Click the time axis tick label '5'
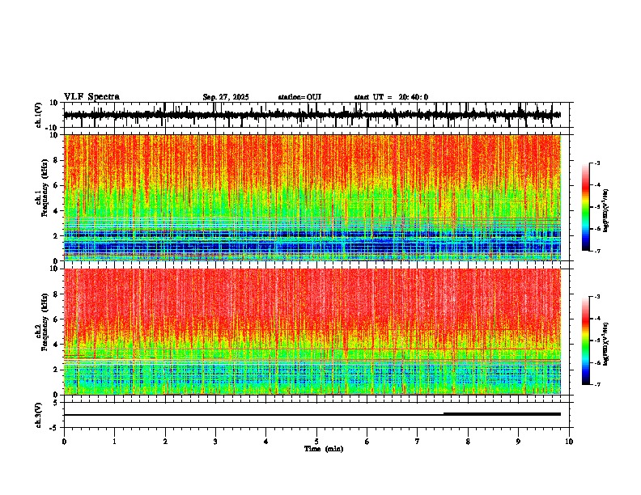Screen dimensions: 641x495 pyautogui.click(x=316, y=442)
